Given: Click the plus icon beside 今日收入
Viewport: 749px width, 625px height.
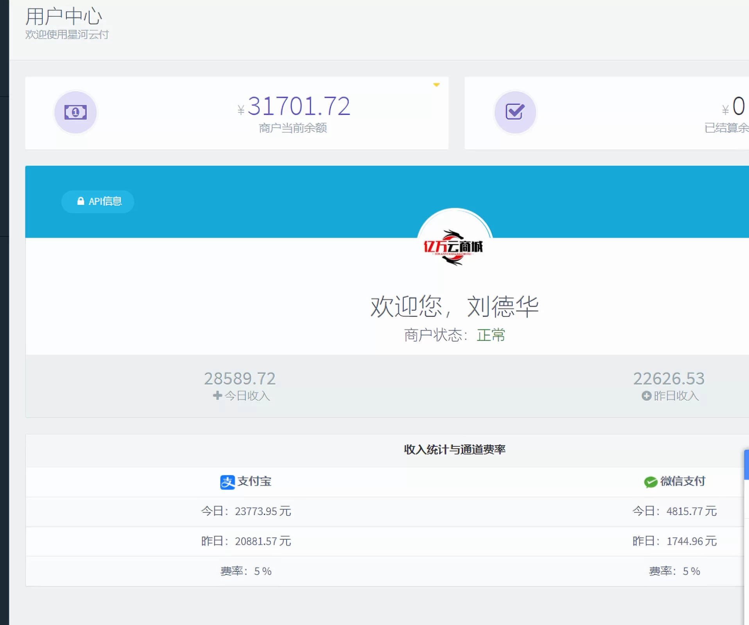Looking at the screenshot, I should pyautogui.click(x=217, y=396).
